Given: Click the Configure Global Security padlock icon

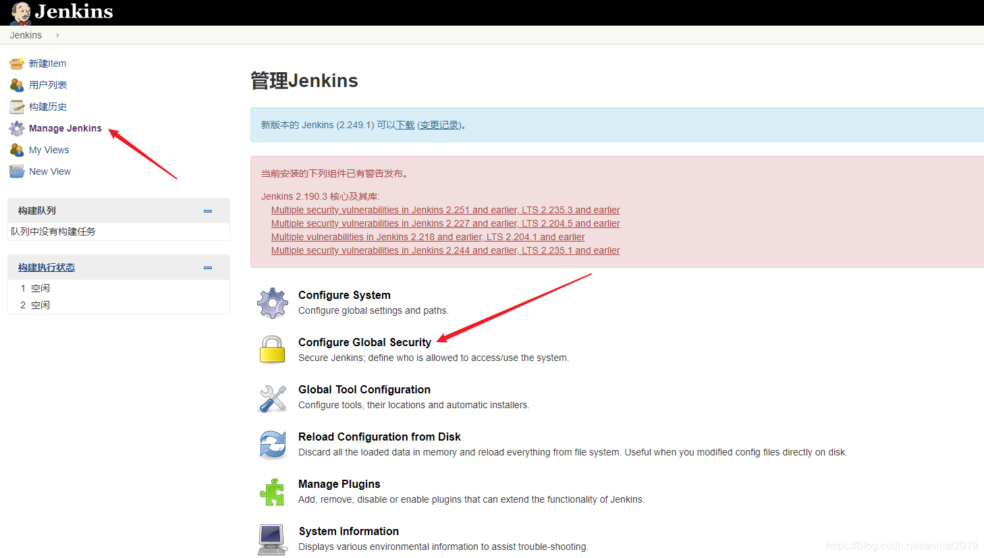Looking at the screenshot, I should [x=273, y=350].
